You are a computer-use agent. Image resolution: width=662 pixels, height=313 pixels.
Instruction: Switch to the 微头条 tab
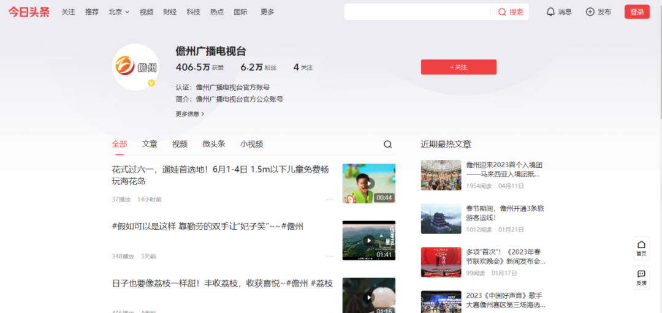click(x=214, y=144)
